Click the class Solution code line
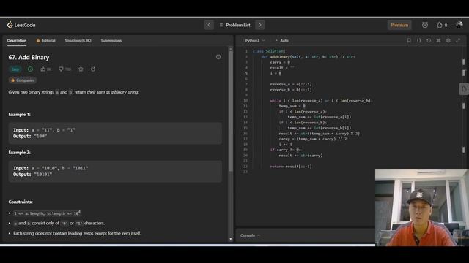The height and width of the screenshot is (263, 469). click(269, 51)
